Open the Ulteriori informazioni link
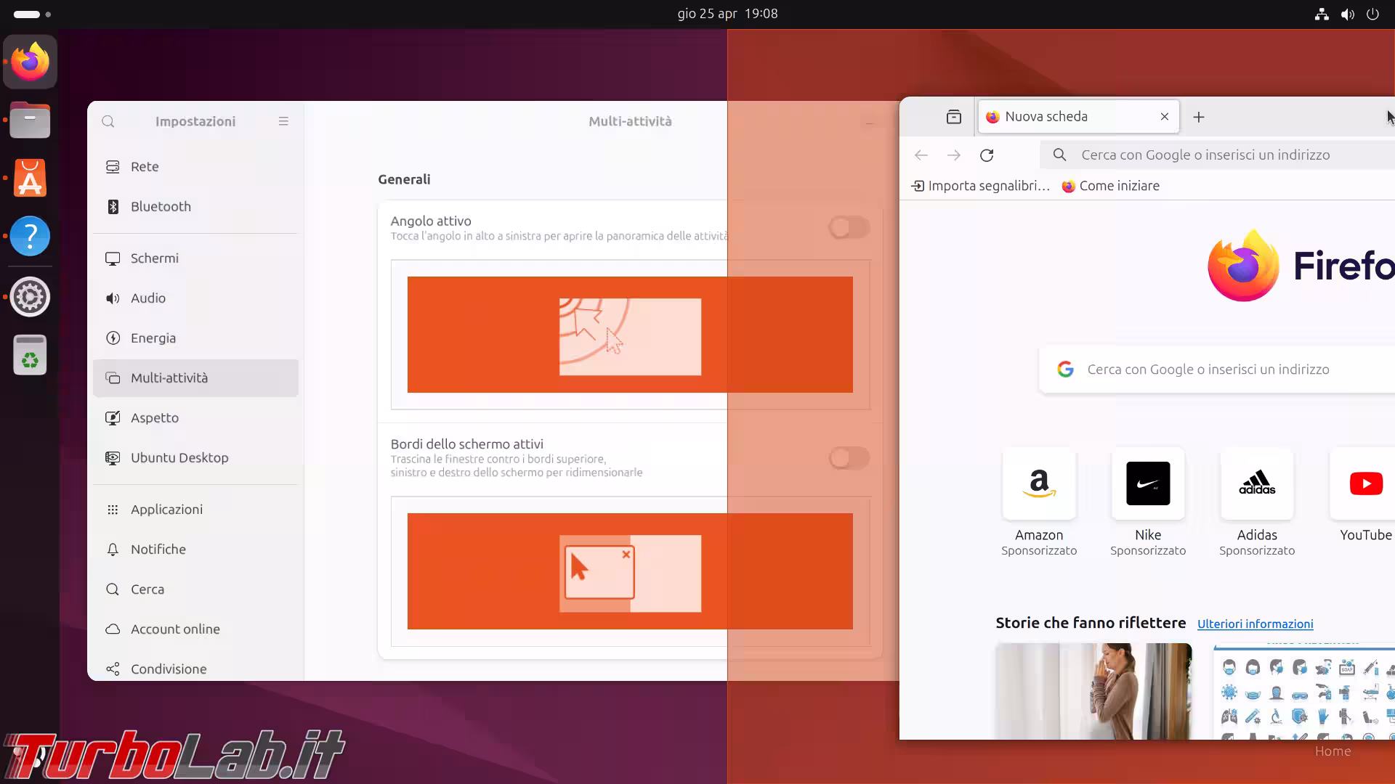The height and width of the screenshot is (784, 1395). [x=1255, y=624]
